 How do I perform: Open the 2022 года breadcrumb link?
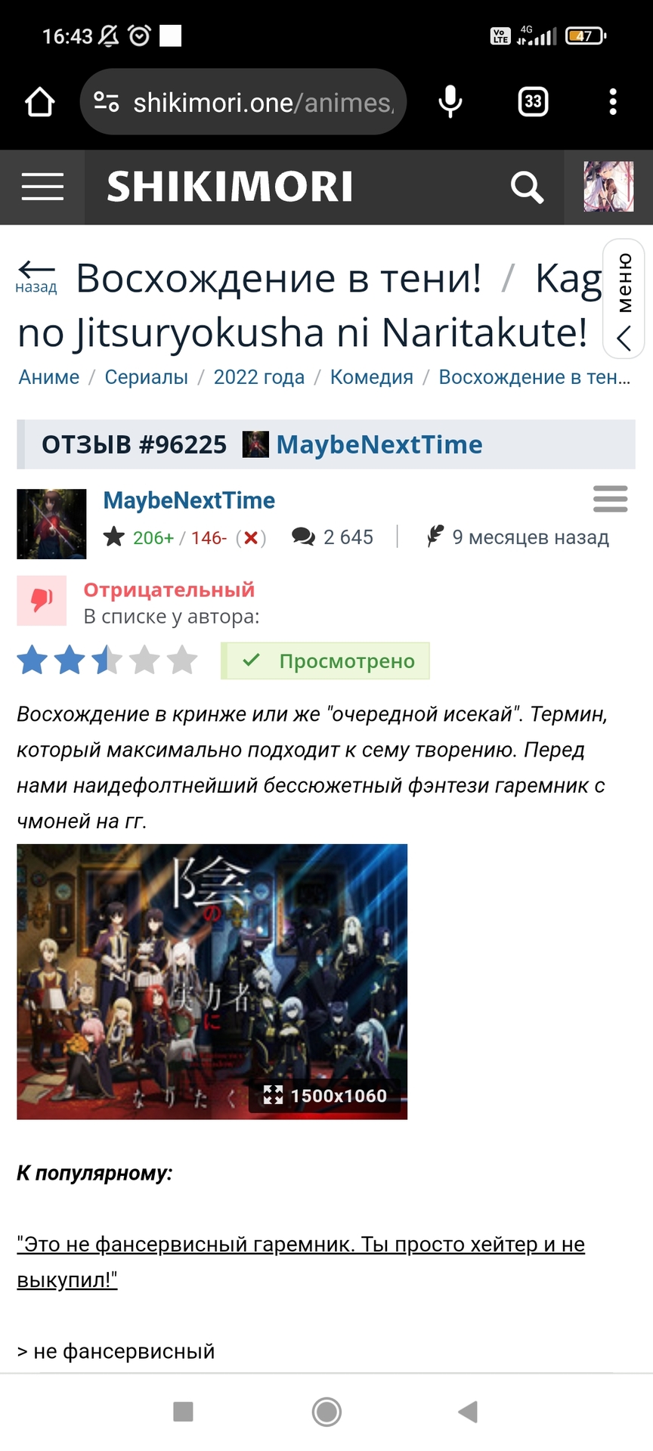(259, 377)
